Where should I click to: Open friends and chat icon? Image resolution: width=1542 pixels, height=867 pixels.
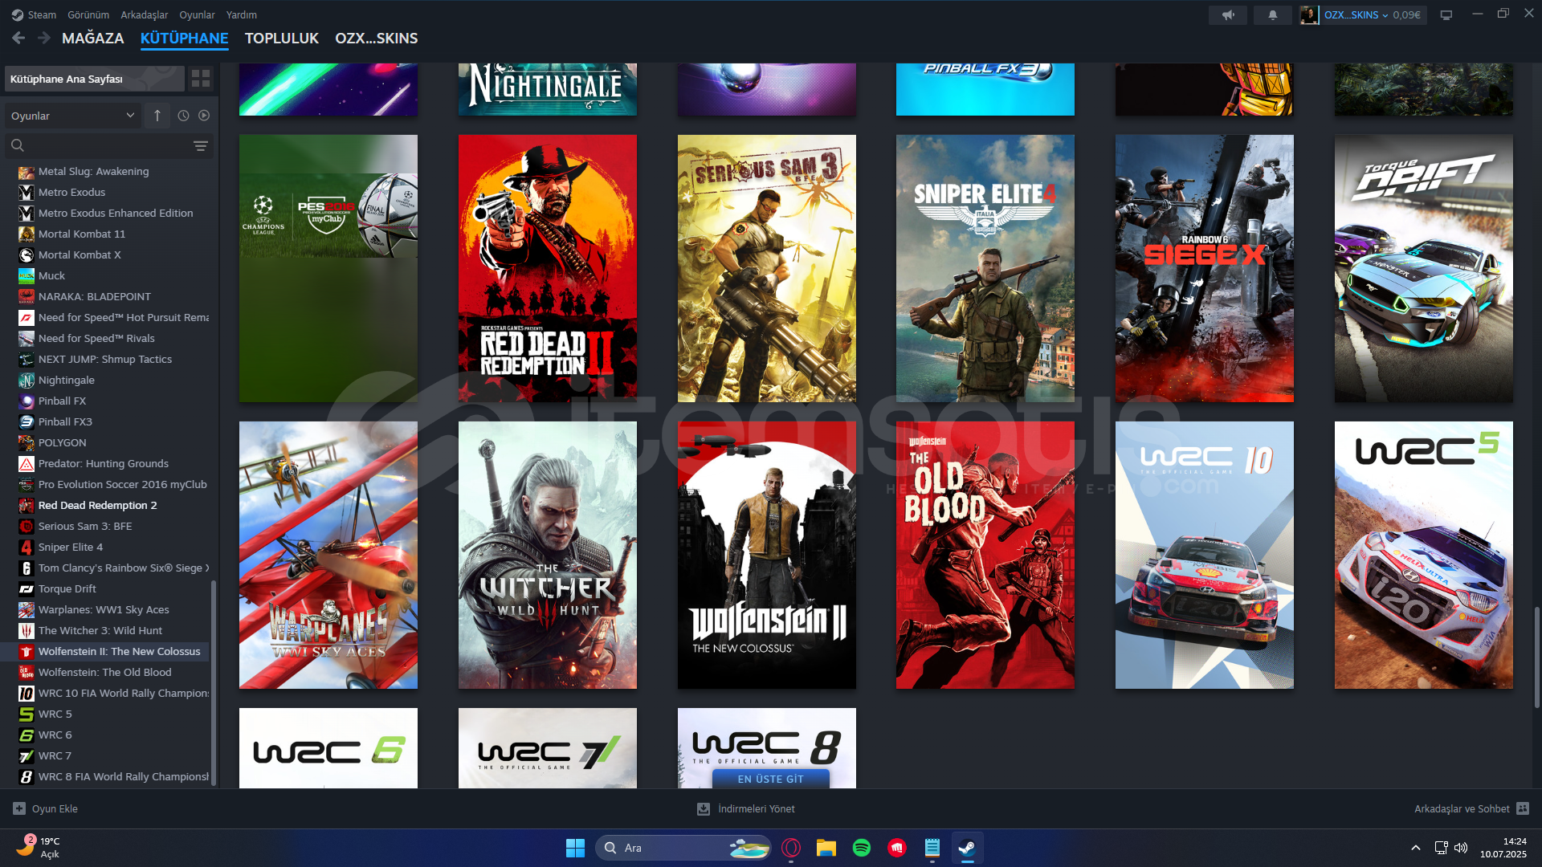[1523, 808]
